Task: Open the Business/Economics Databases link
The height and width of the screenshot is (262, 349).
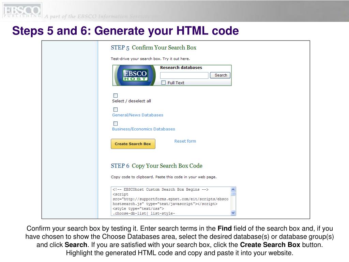Action: [x=143, y=129]
